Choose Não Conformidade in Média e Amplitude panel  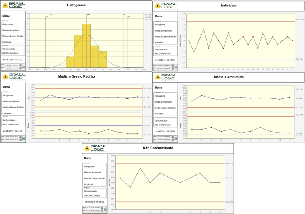coord(164,125)
